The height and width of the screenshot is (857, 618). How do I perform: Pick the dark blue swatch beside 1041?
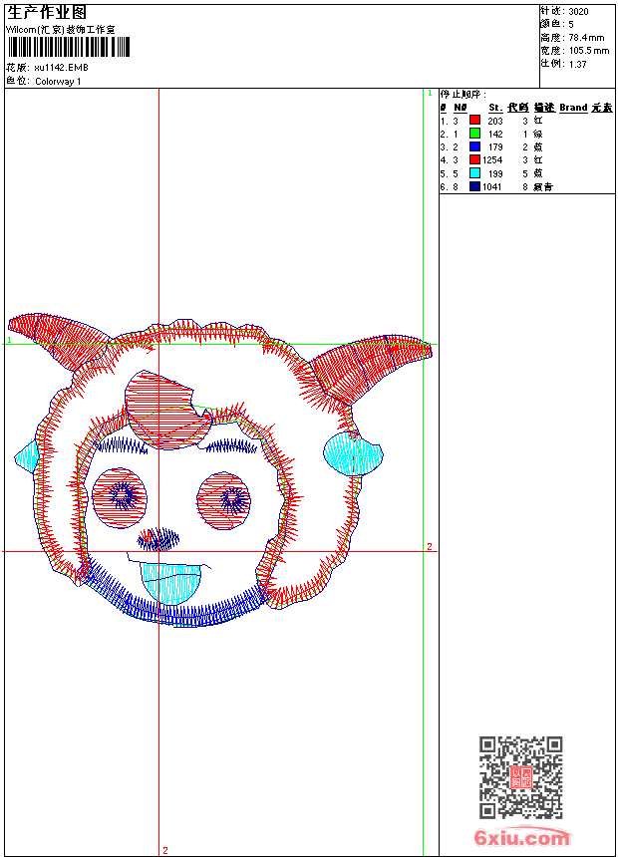pos(474,186)
